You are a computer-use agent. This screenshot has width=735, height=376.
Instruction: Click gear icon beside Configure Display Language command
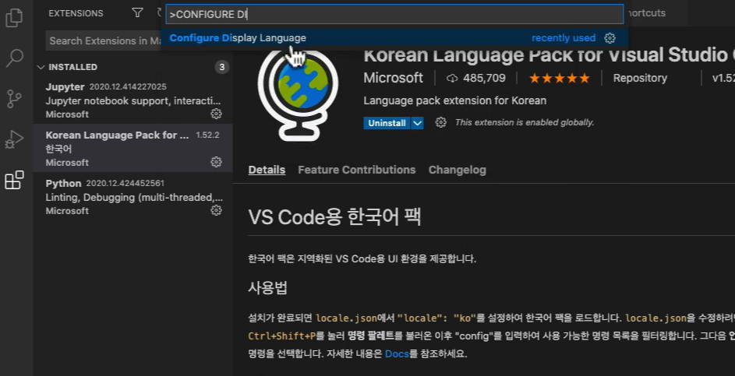point(610,38)
